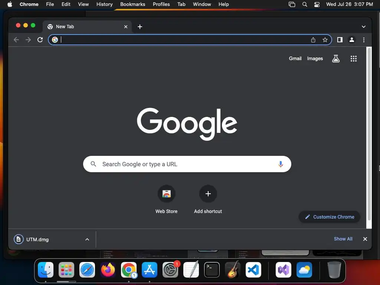This screenshot has width=380, height=285.
Task: Go forward with the forward arrow
Action: (28, 40)
